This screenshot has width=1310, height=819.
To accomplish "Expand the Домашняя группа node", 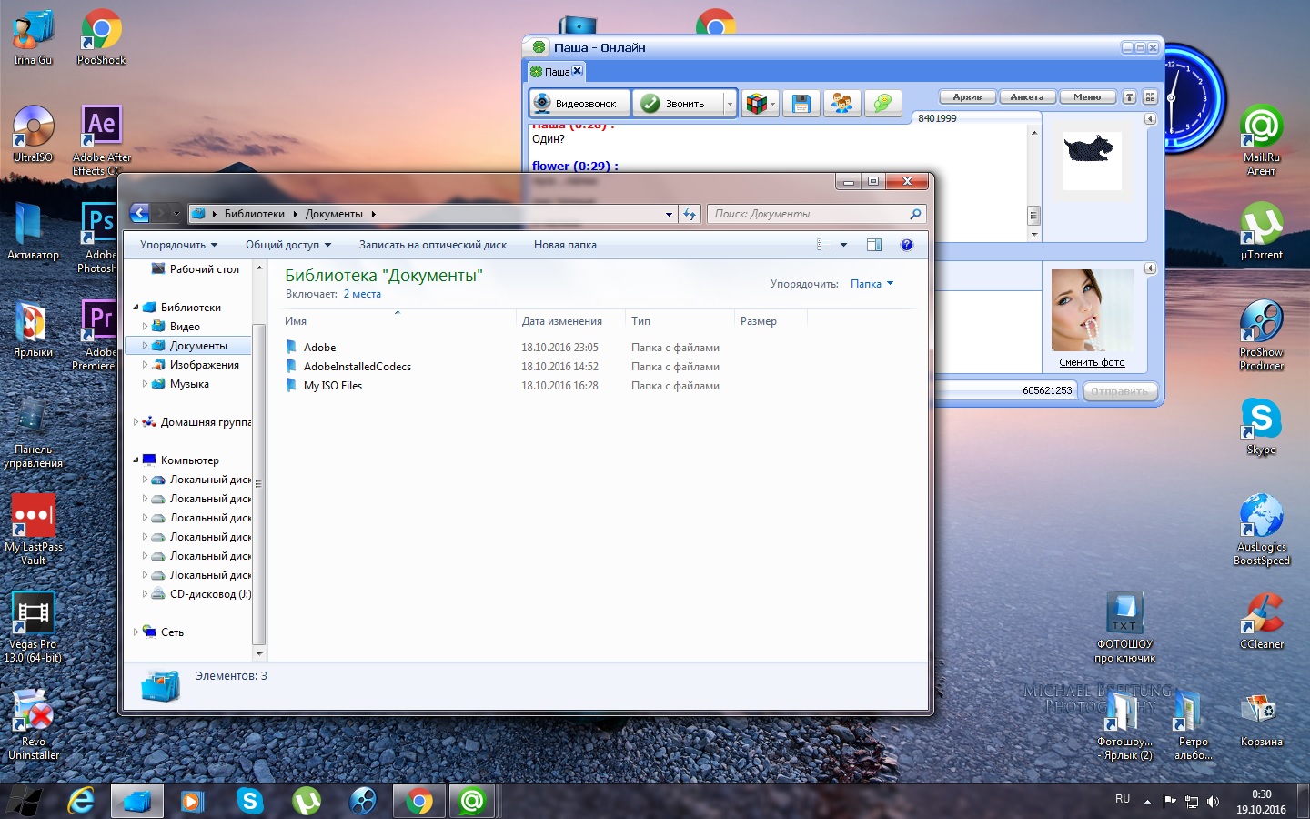I will click(136, 422).
